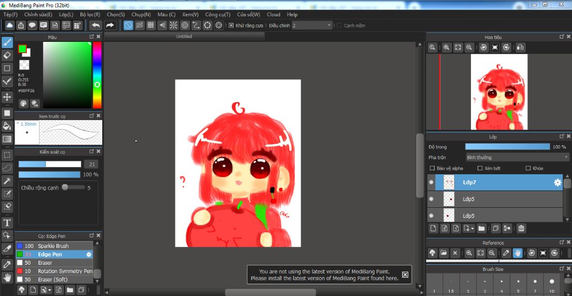Image resolution: width=572 pixels, height=296 pixels.
Task: Turn snap off using the circle-slash icon
Action: coord(128,25)
